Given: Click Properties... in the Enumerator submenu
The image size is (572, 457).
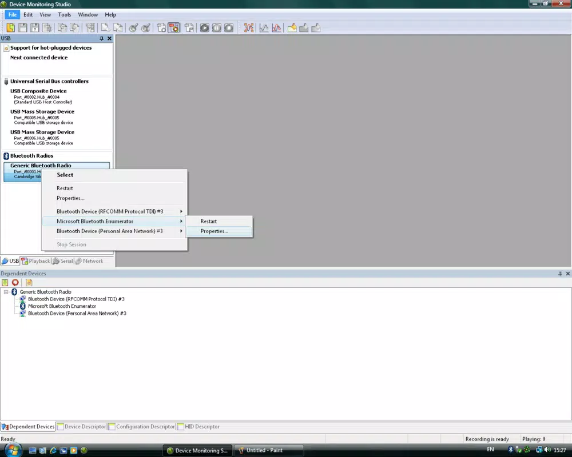Looking at the screenshot, I should 219,231.
